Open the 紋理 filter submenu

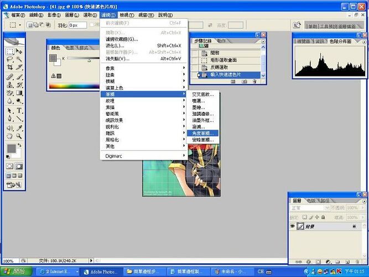pyautogui.click(x=144, y=101)
